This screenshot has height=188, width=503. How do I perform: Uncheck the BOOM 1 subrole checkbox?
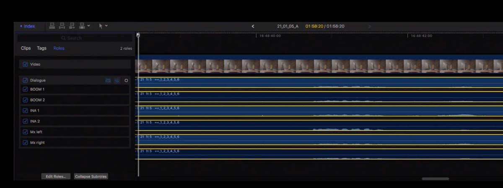tap(25, 89)
